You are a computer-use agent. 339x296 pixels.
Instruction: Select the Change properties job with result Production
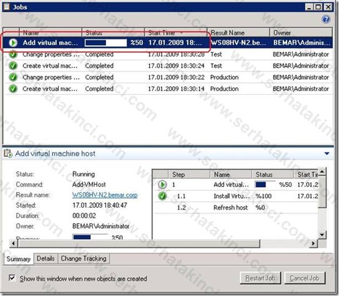(168, 77)
